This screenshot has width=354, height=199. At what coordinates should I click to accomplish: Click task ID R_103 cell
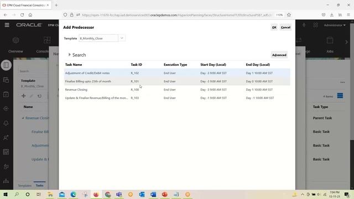tap(135, 98)
